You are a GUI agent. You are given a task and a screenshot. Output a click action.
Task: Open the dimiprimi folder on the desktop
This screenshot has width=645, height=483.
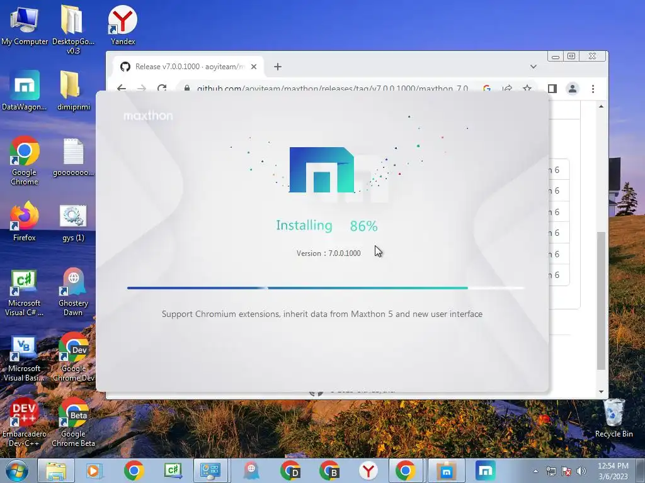point(73,91)
